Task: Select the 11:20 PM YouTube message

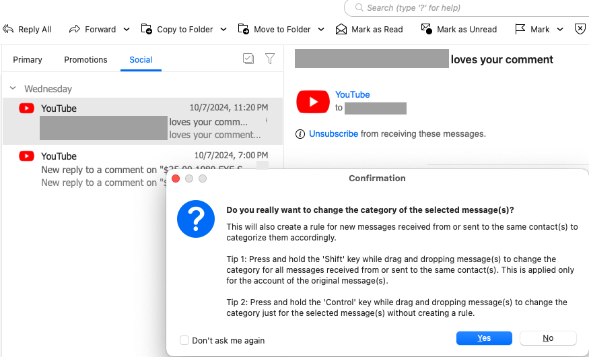Action: click(143, 121)
